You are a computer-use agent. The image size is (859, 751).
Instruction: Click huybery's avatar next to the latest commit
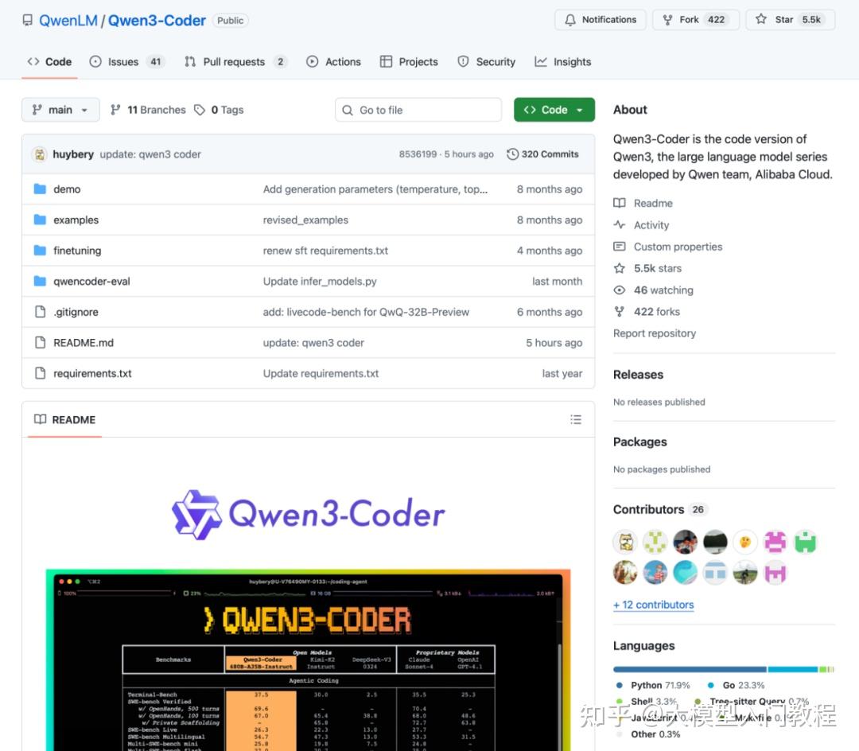click(x=40, y=154)
